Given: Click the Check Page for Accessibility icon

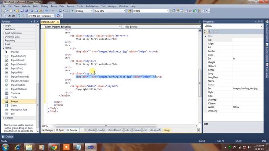Looking at the screenshot, I should (58, 16).
